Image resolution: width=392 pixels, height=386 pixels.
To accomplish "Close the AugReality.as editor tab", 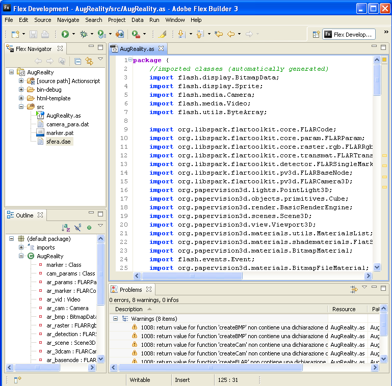I will coord(161,48).
